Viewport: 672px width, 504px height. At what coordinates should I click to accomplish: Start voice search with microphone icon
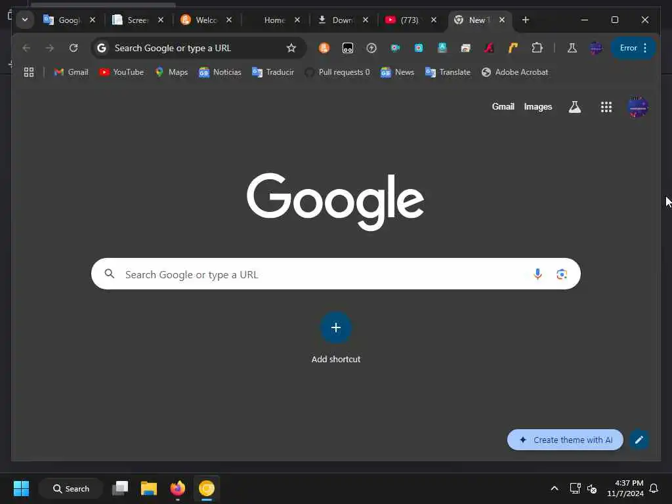click(537, 274)
